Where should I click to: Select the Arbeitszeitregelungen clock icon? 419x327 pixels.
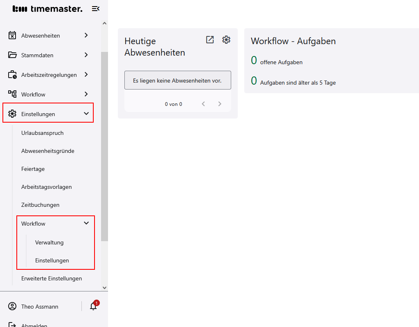coord(13,74)
